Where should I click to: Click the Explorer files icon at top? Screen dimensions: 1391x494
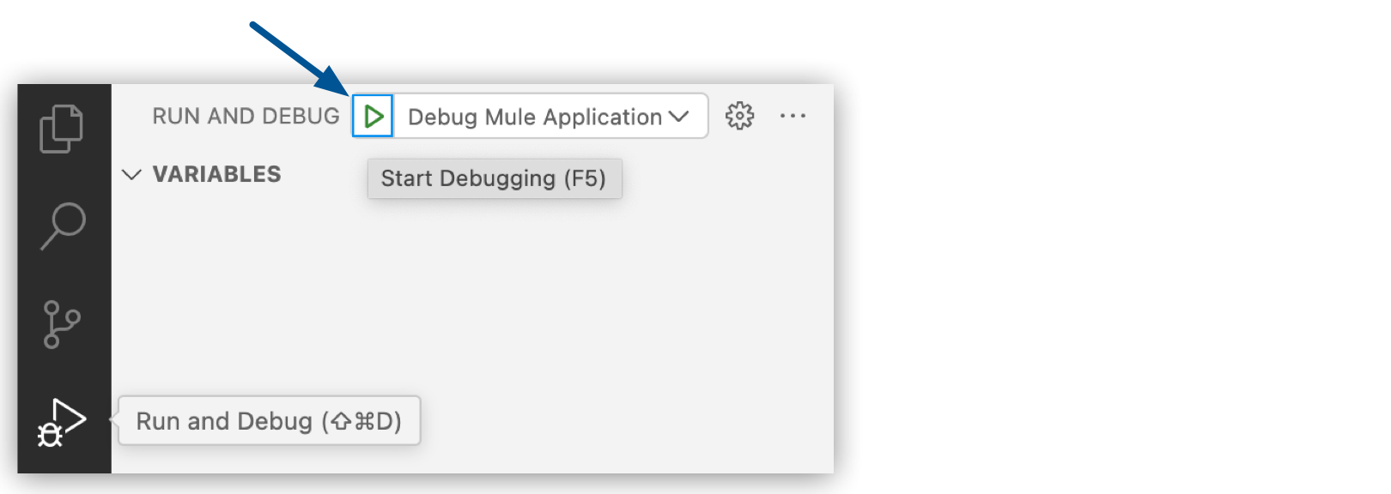pyautogui.click(x=60, y=127)
